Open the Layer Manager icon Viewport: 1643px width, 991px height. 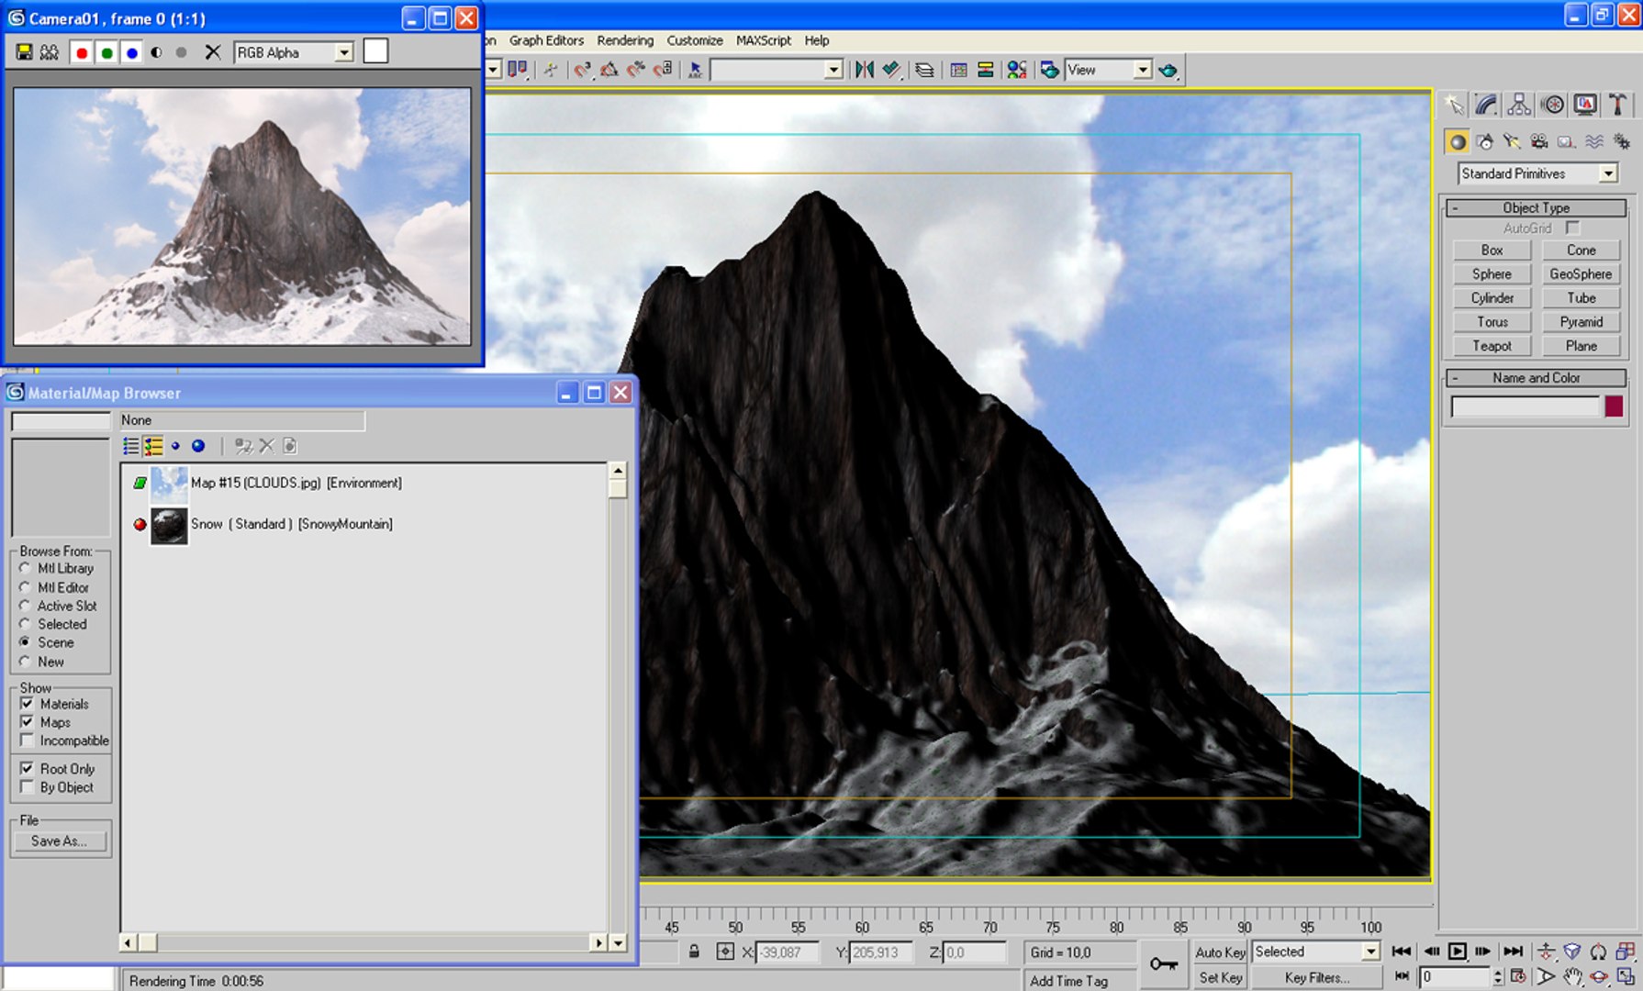click(924, 70)
